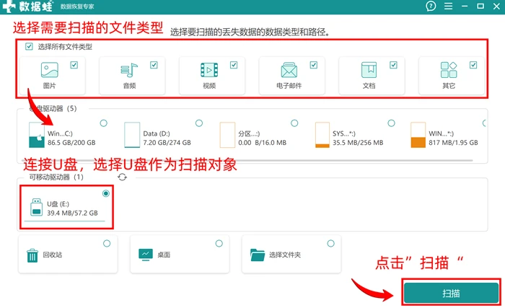Screen dimensions: 505x308
Task: Select the 回收站 recycle bin option
Action: coord(68,254)
